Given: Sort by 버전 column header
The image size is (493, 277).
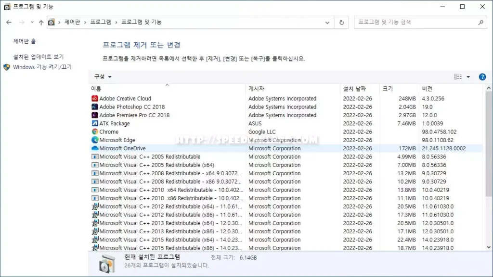Looking at the screenshot, I should (x=450, y=89).
